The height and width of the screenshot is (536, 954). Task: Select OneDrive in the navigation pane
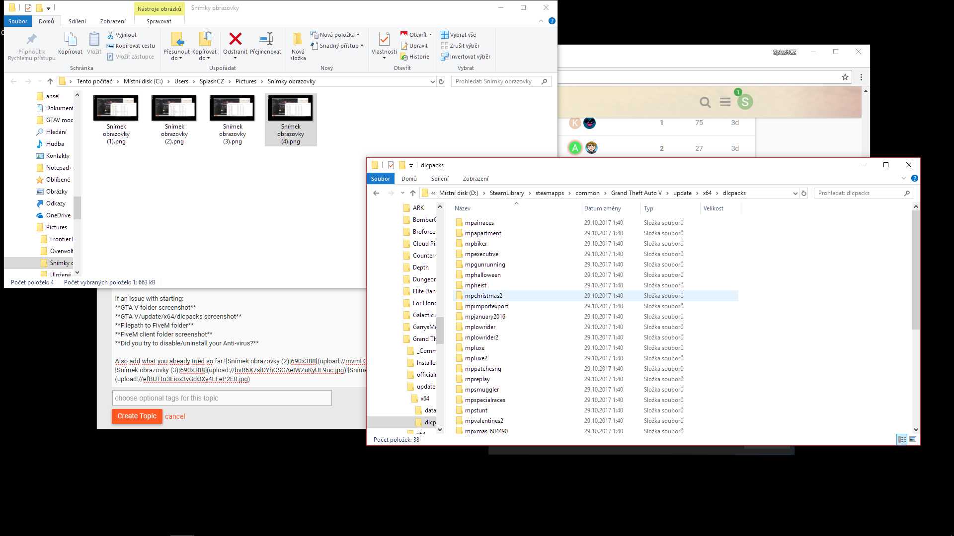(54, 215)
